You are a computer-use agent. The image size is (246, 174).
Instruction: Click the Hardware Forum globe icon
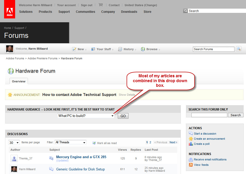coord(11,71)
